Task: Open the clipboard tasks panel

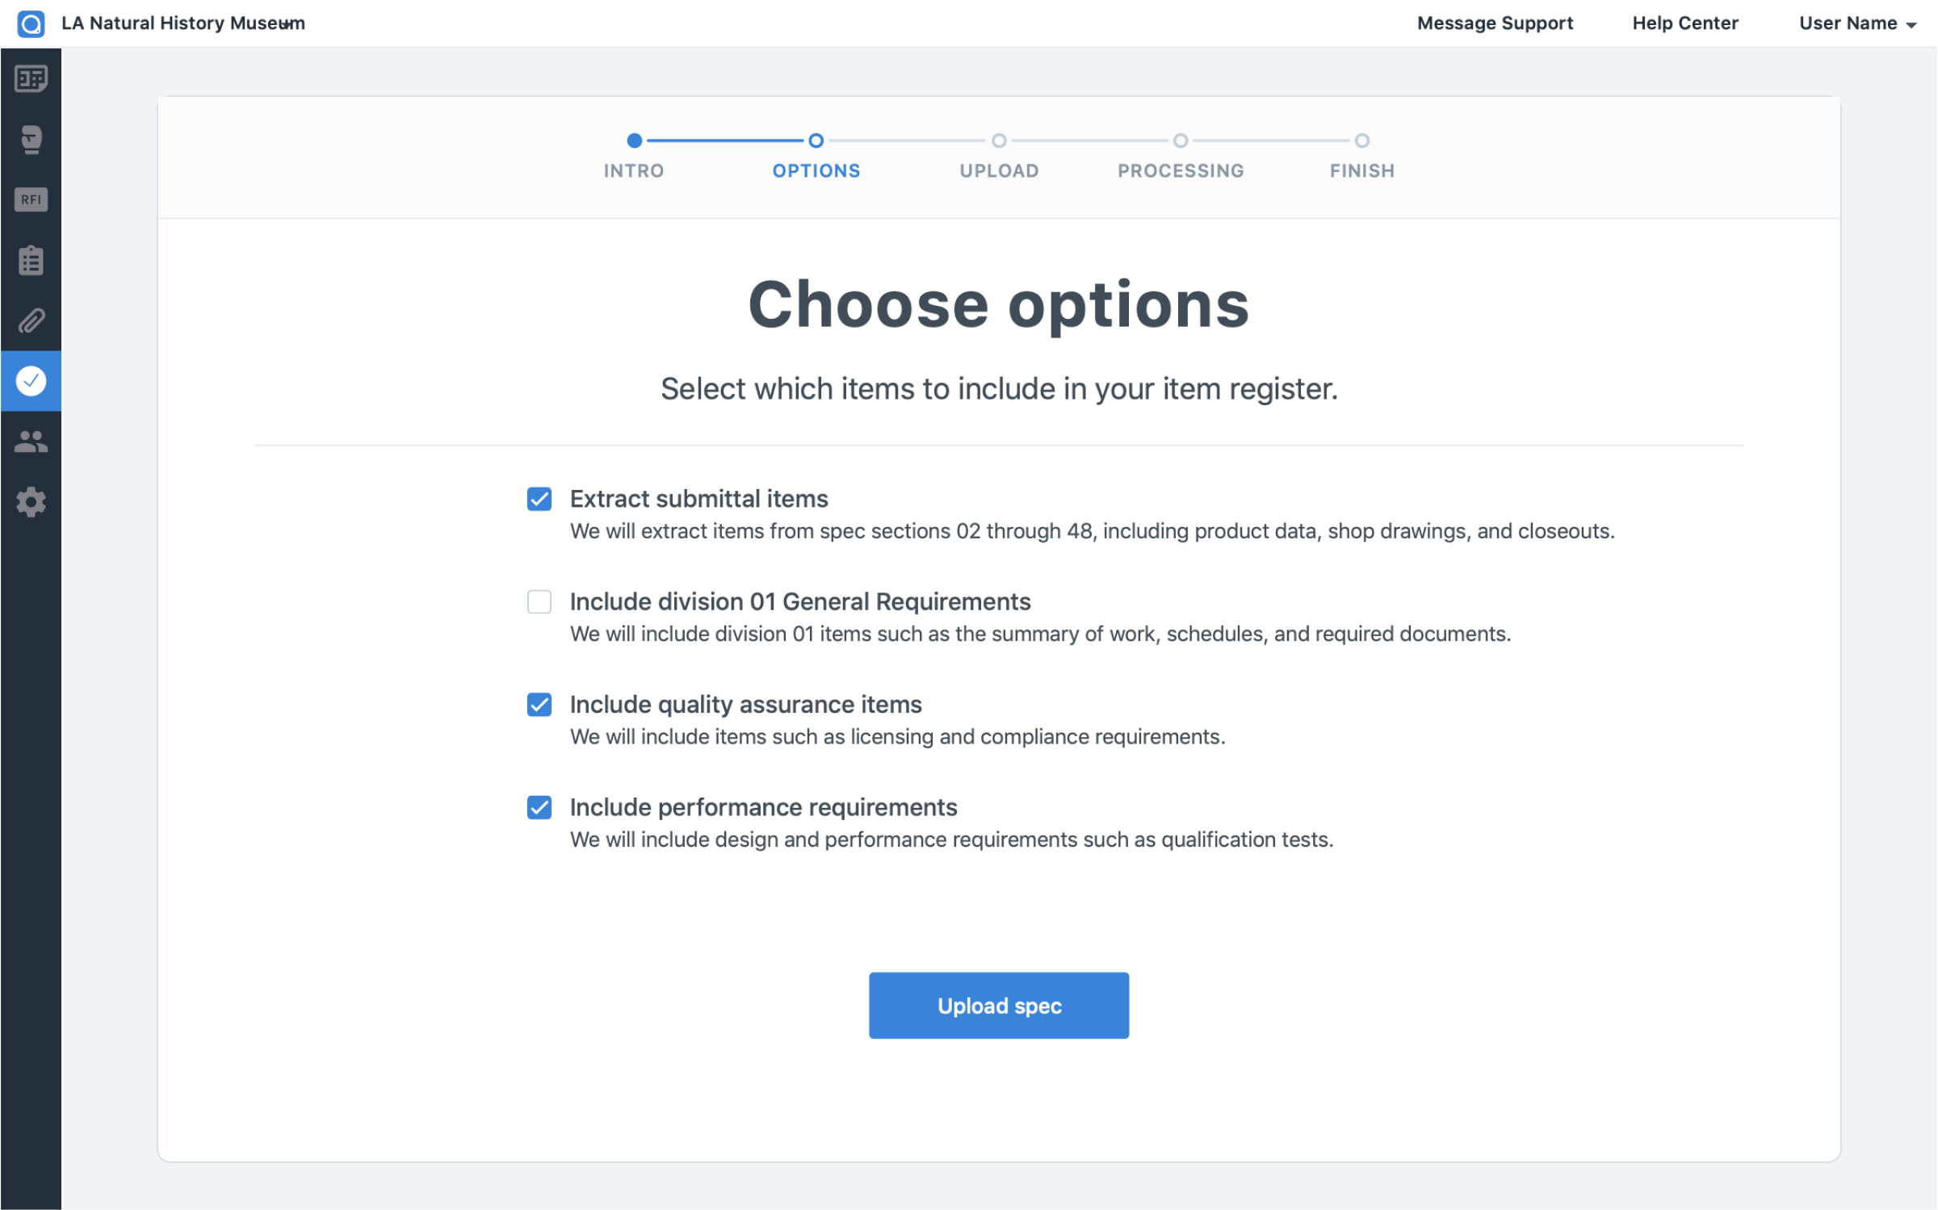Action: (31, 260)
